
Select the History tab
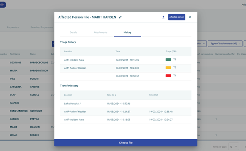click(x=127, y=32)
